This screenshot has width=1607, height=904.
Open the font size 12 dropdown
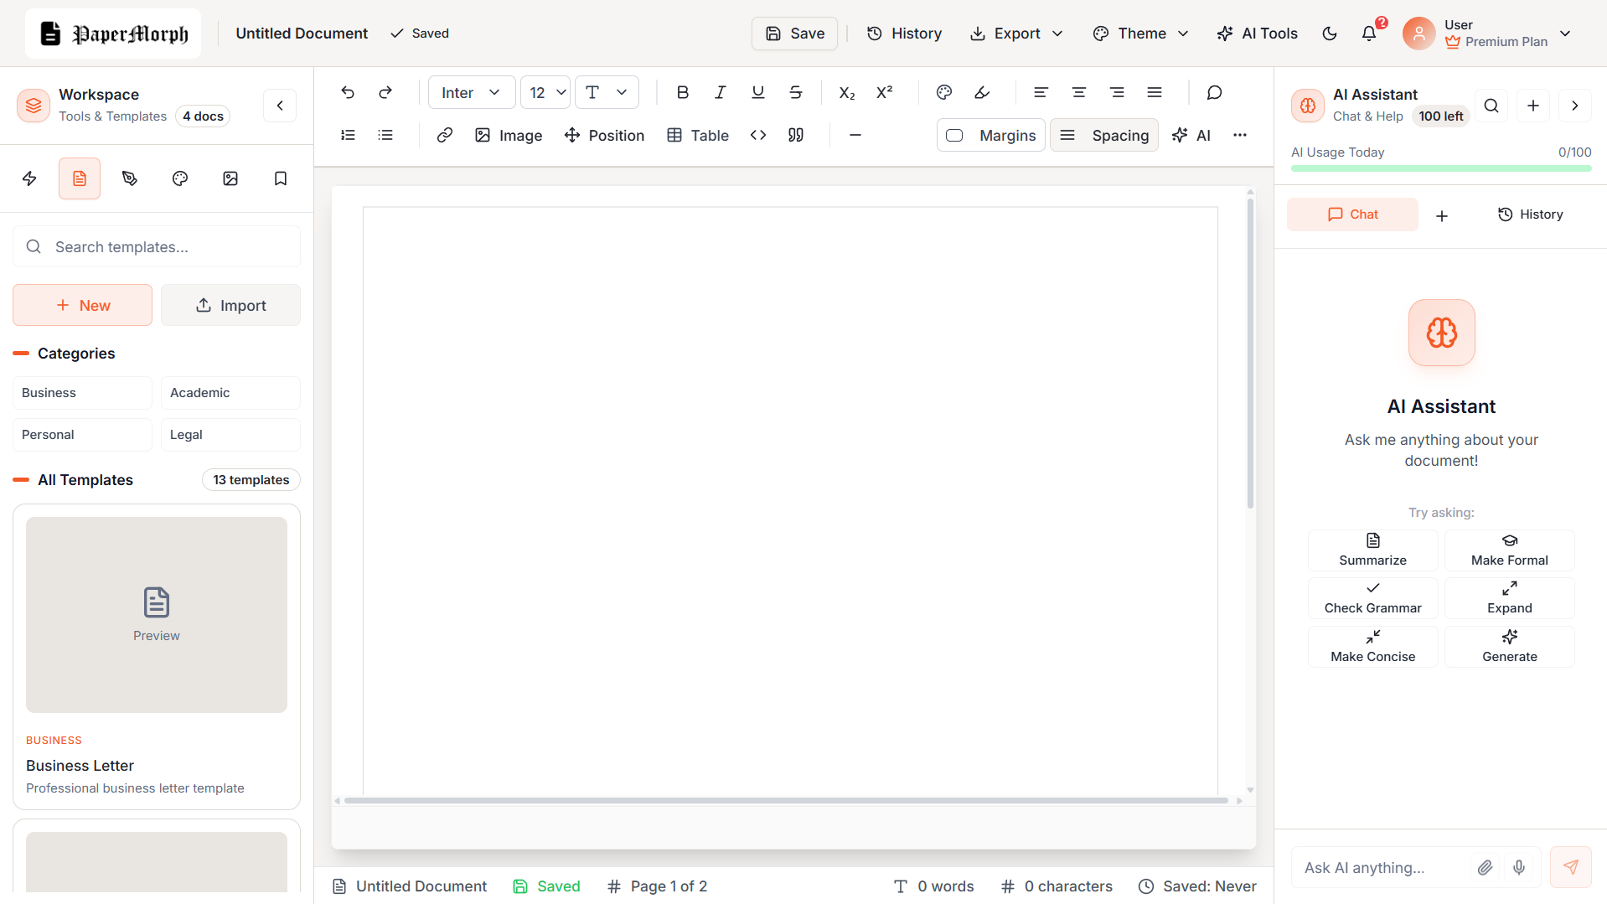coord(545,92)
